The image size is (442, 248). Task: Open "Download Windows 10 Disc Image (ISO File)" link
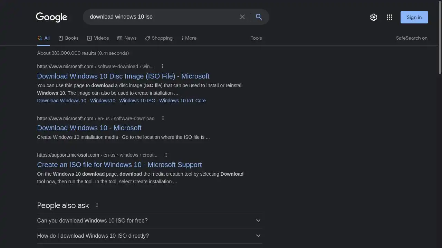(x=123, y=76)
